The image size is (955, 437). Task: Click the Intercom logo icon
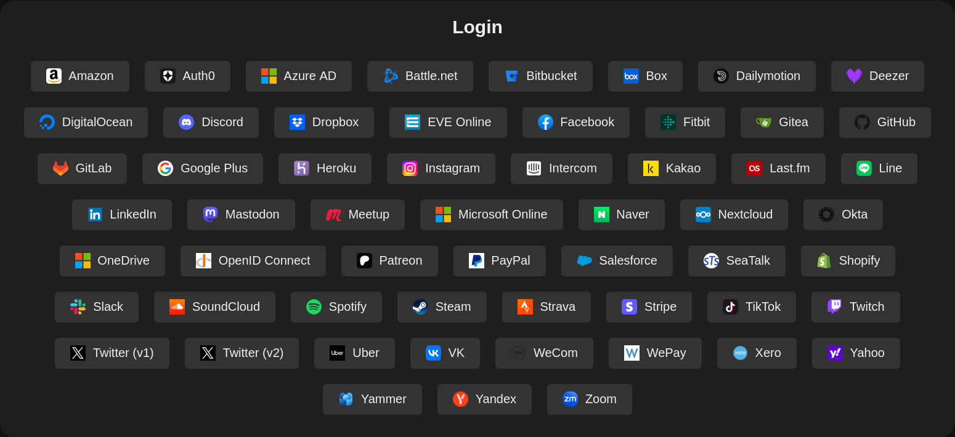coord(534,169)
